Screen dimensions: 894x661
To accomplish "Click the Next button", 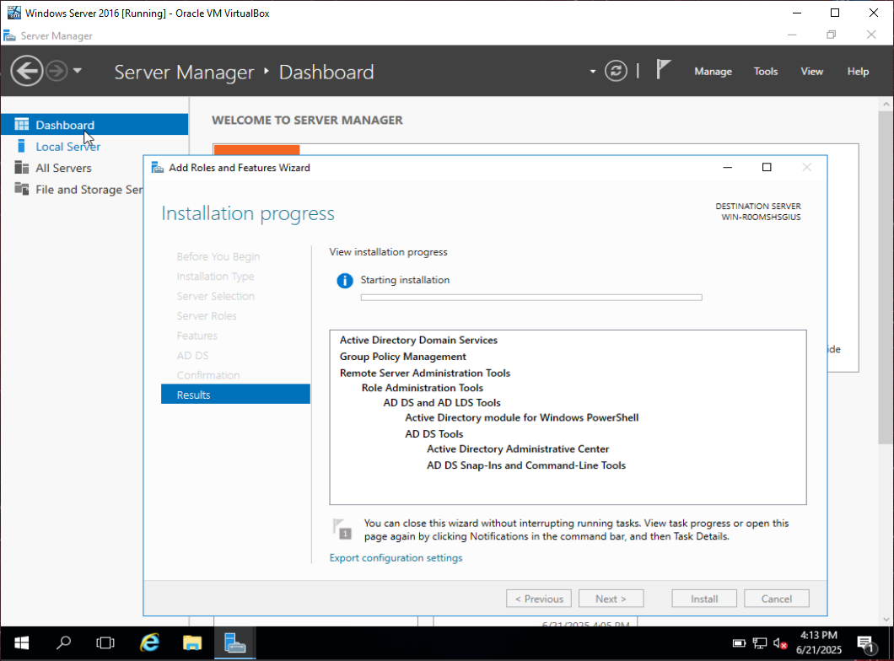I will click(x=611, y=599).
